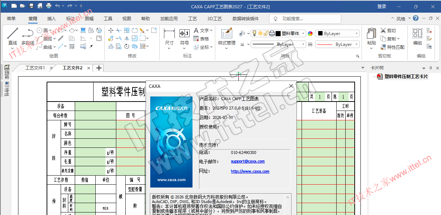This screenshot has width=441, height=215.
Task: Click the rotate tool icon
Action: [x=127, y=46]
